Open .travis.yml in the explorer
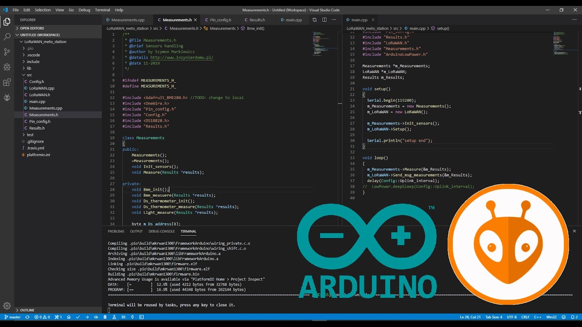Screen dimensions: 582x327 point(58,148)
